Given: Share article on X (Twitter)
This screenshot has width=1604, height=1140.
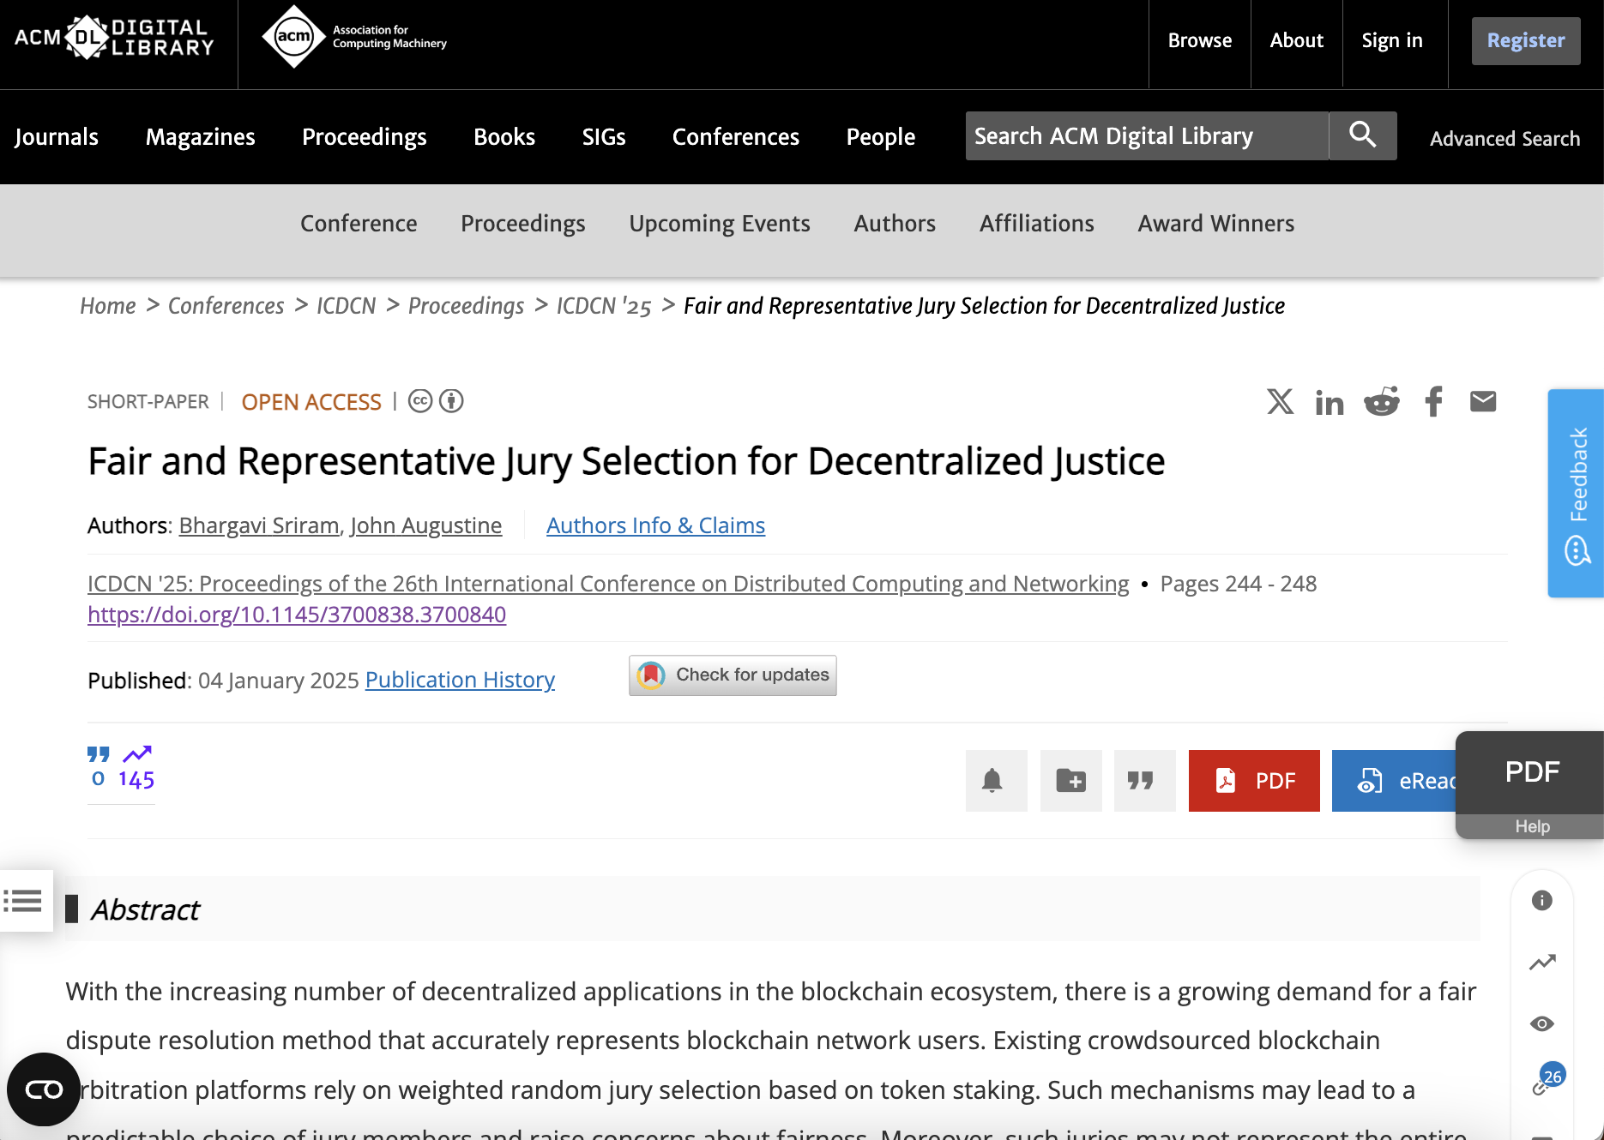Looking at the screenshot, I should click(x=1280, y=401).
